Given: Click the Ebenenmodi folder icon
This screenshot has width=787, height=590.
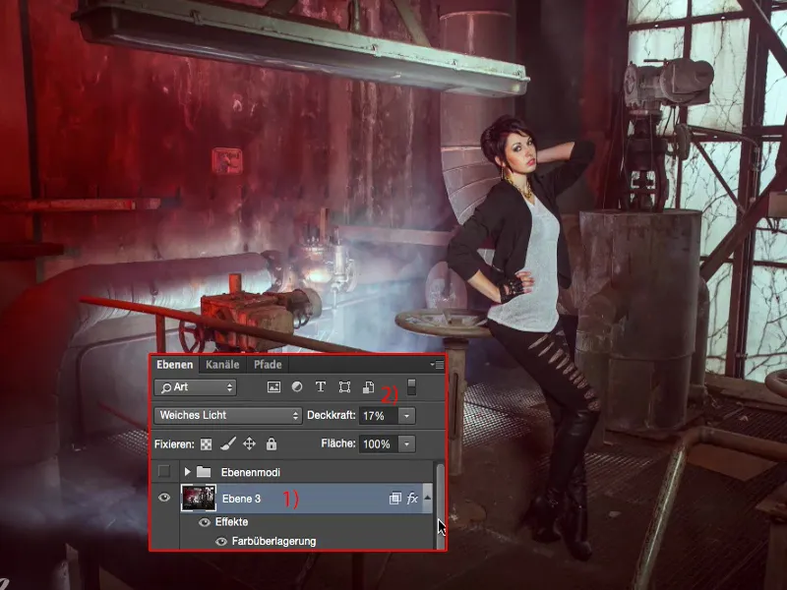Looking at the screenshot, I should point(204,472).
